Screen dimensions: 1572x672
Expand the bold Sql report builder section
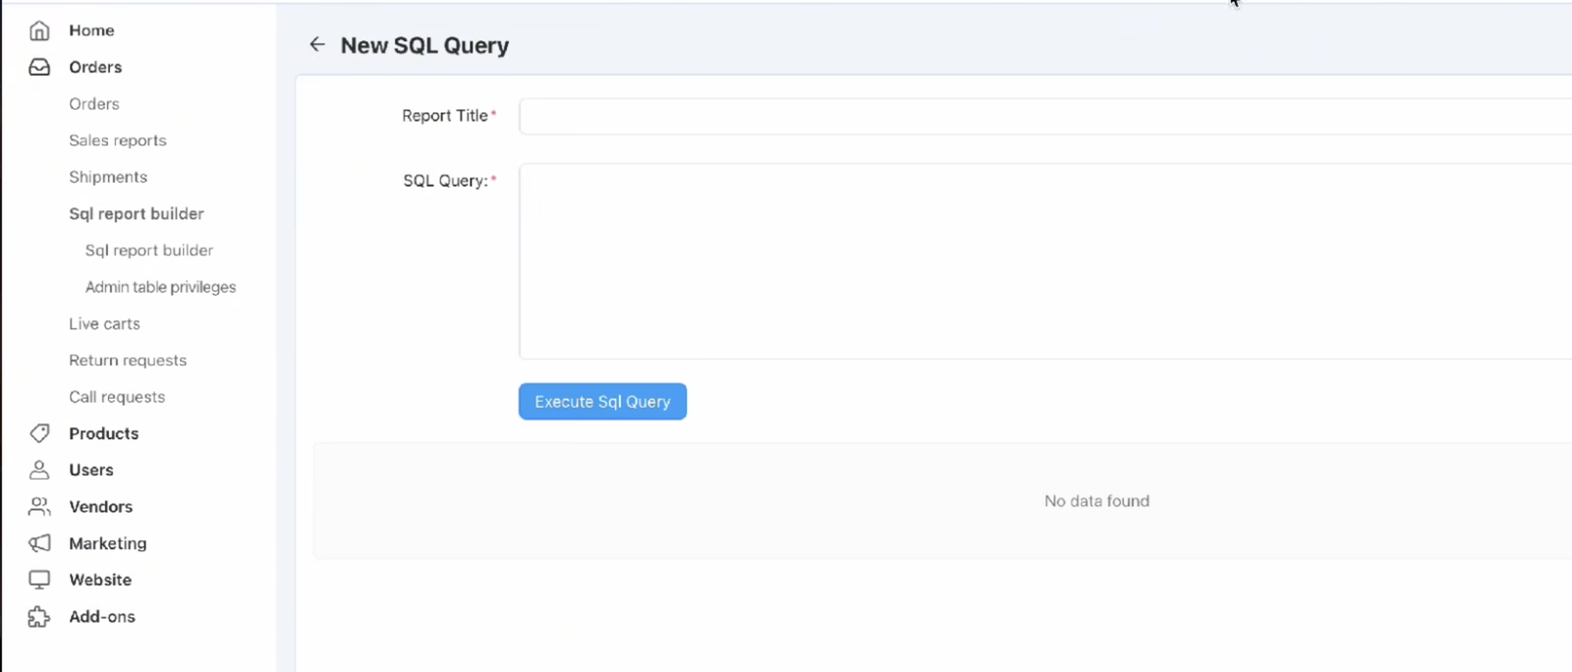pos(137,213)
